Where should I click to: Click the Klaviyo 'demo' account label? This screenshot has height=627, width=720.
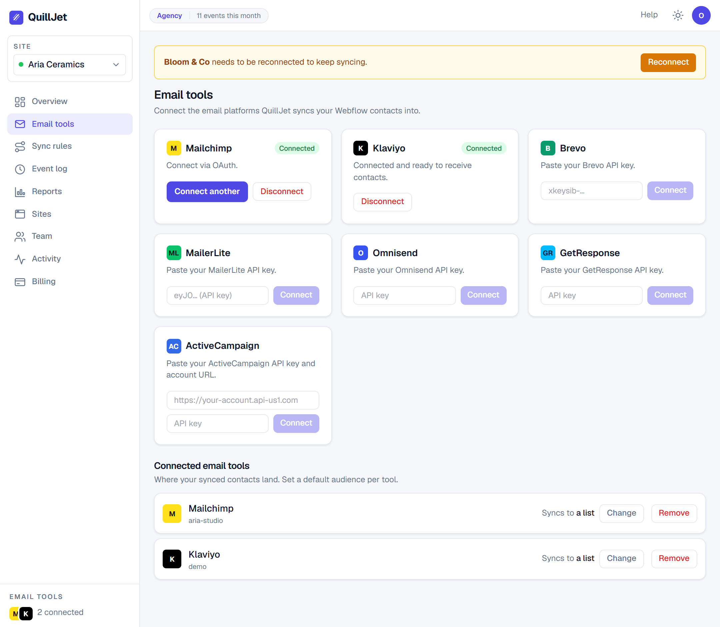pyautogui.click(x=197, y=567)
